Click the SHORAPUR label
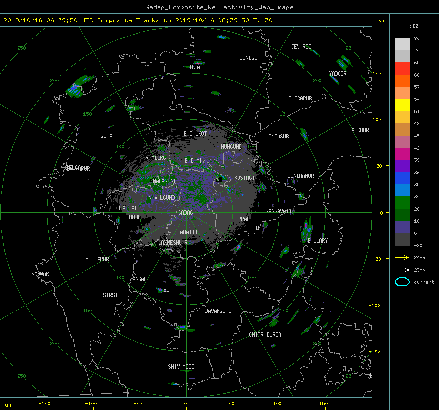 [x=300, y=98]
